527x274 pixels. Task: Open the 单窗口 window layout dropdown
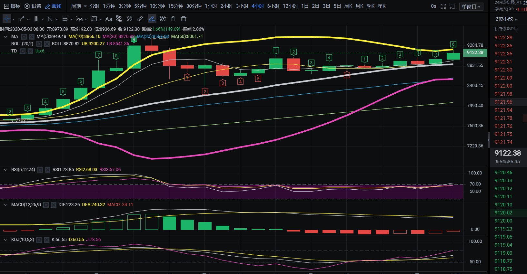point(471,6)
